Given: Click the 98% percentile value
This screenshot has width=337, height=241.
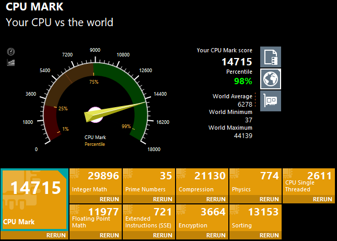Looking at the screenshot, I should pyautogui.click(x=242, y=81).
